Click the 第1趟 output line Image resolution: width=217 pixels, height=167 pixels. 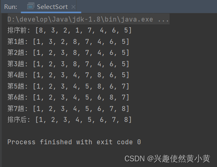(x=68, y=41)
